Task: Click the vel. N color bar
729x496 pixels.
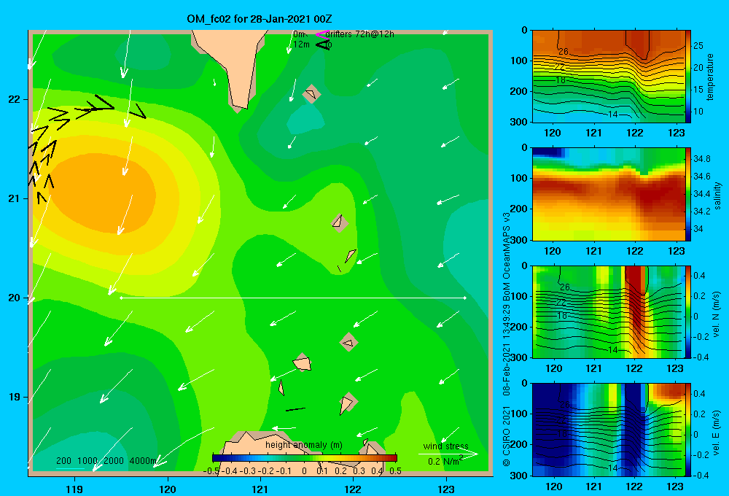Action: point(688,312)
